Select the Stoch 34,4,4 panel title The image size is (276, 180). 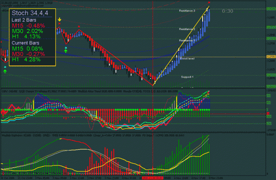(x=30, y=13)
